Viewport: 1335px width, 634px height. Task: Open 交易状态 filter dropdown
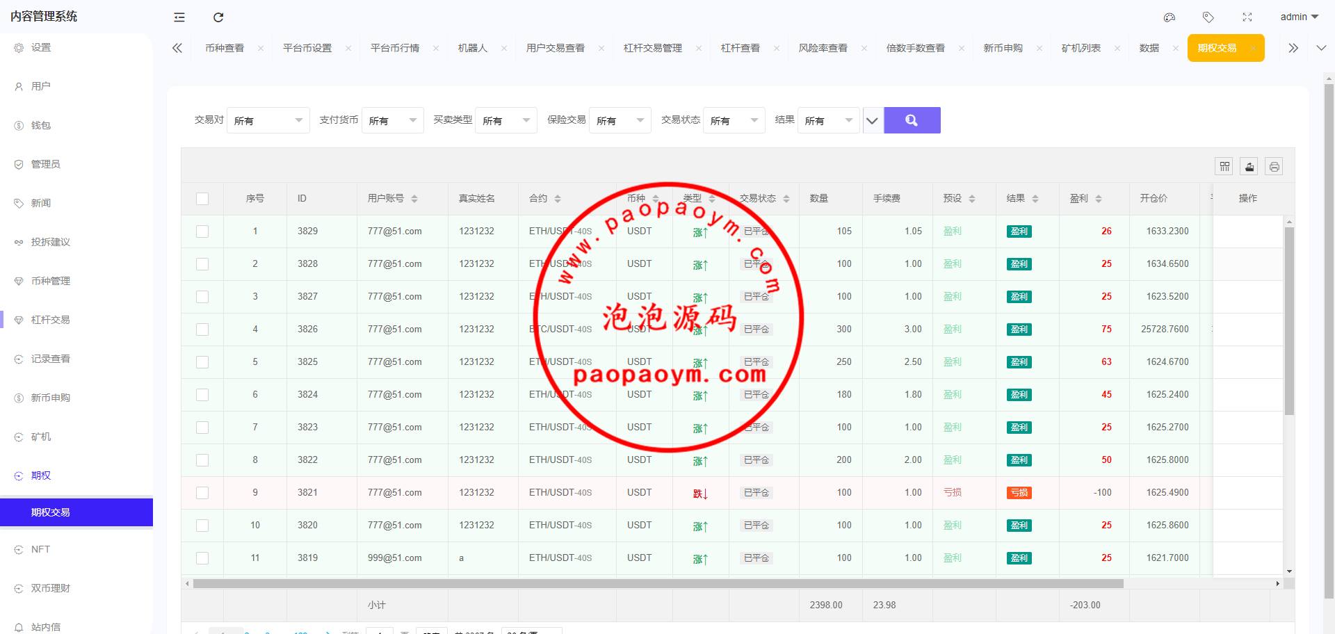(x=734, y=120)
